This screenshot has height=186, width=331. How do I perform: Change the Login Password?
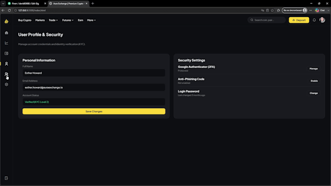click(313, 93)
